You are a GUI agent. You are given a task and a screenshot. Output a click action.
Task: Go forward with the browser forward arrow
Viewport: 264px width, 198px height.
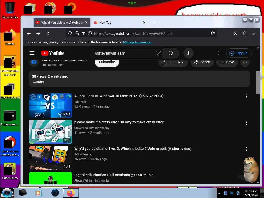[x=38, y=34]
